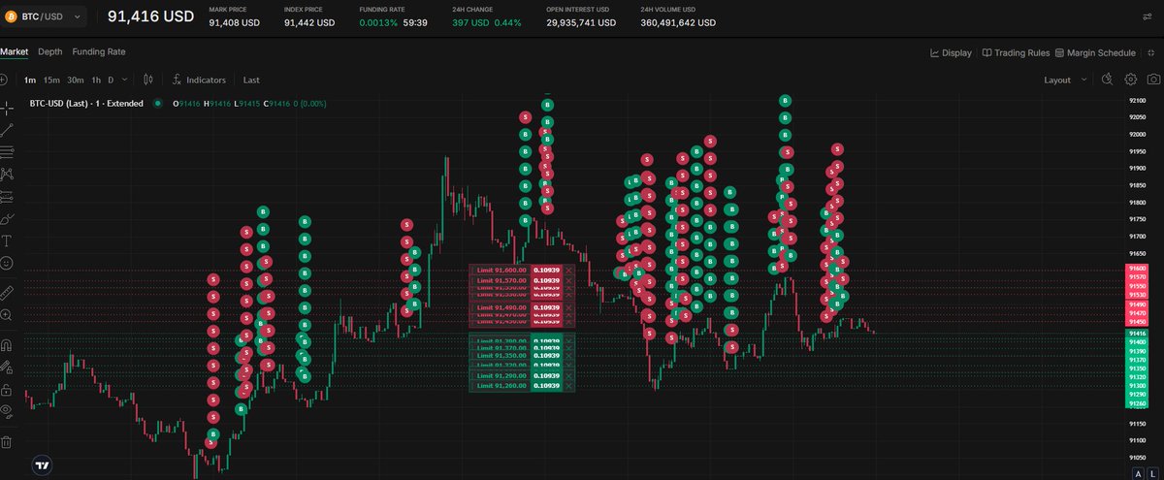Open the add symbol plus icon
Screen dimensions: 1164x480
[4, 80]
